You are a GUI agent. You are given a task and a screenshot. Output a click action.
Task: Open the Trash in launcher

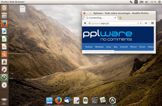click(4, 102)
